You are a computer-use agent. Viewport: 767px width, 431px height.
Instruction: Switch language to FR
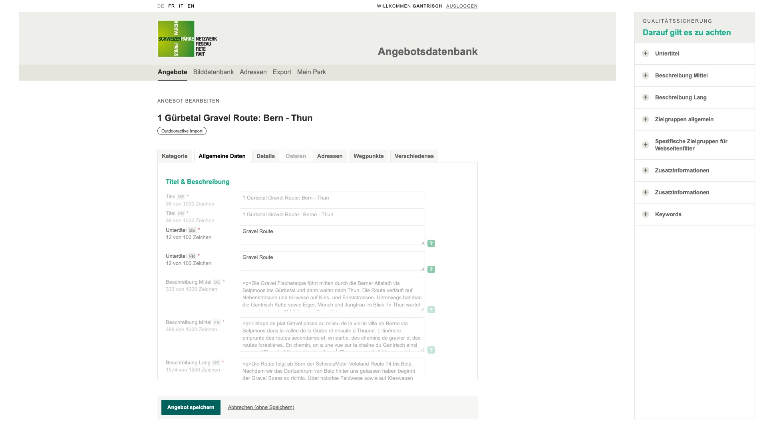pyautogui.click(x=171, y=6)
